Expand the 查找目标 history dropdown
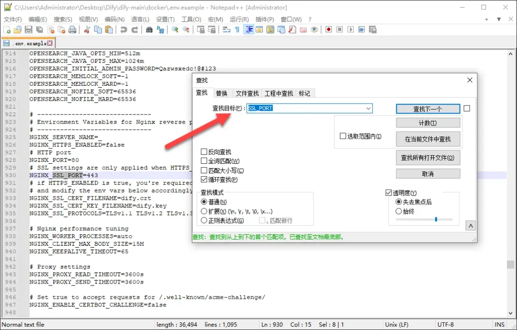Screen dimensions: 517x330 pyautogui.click(x=368, y=108)
